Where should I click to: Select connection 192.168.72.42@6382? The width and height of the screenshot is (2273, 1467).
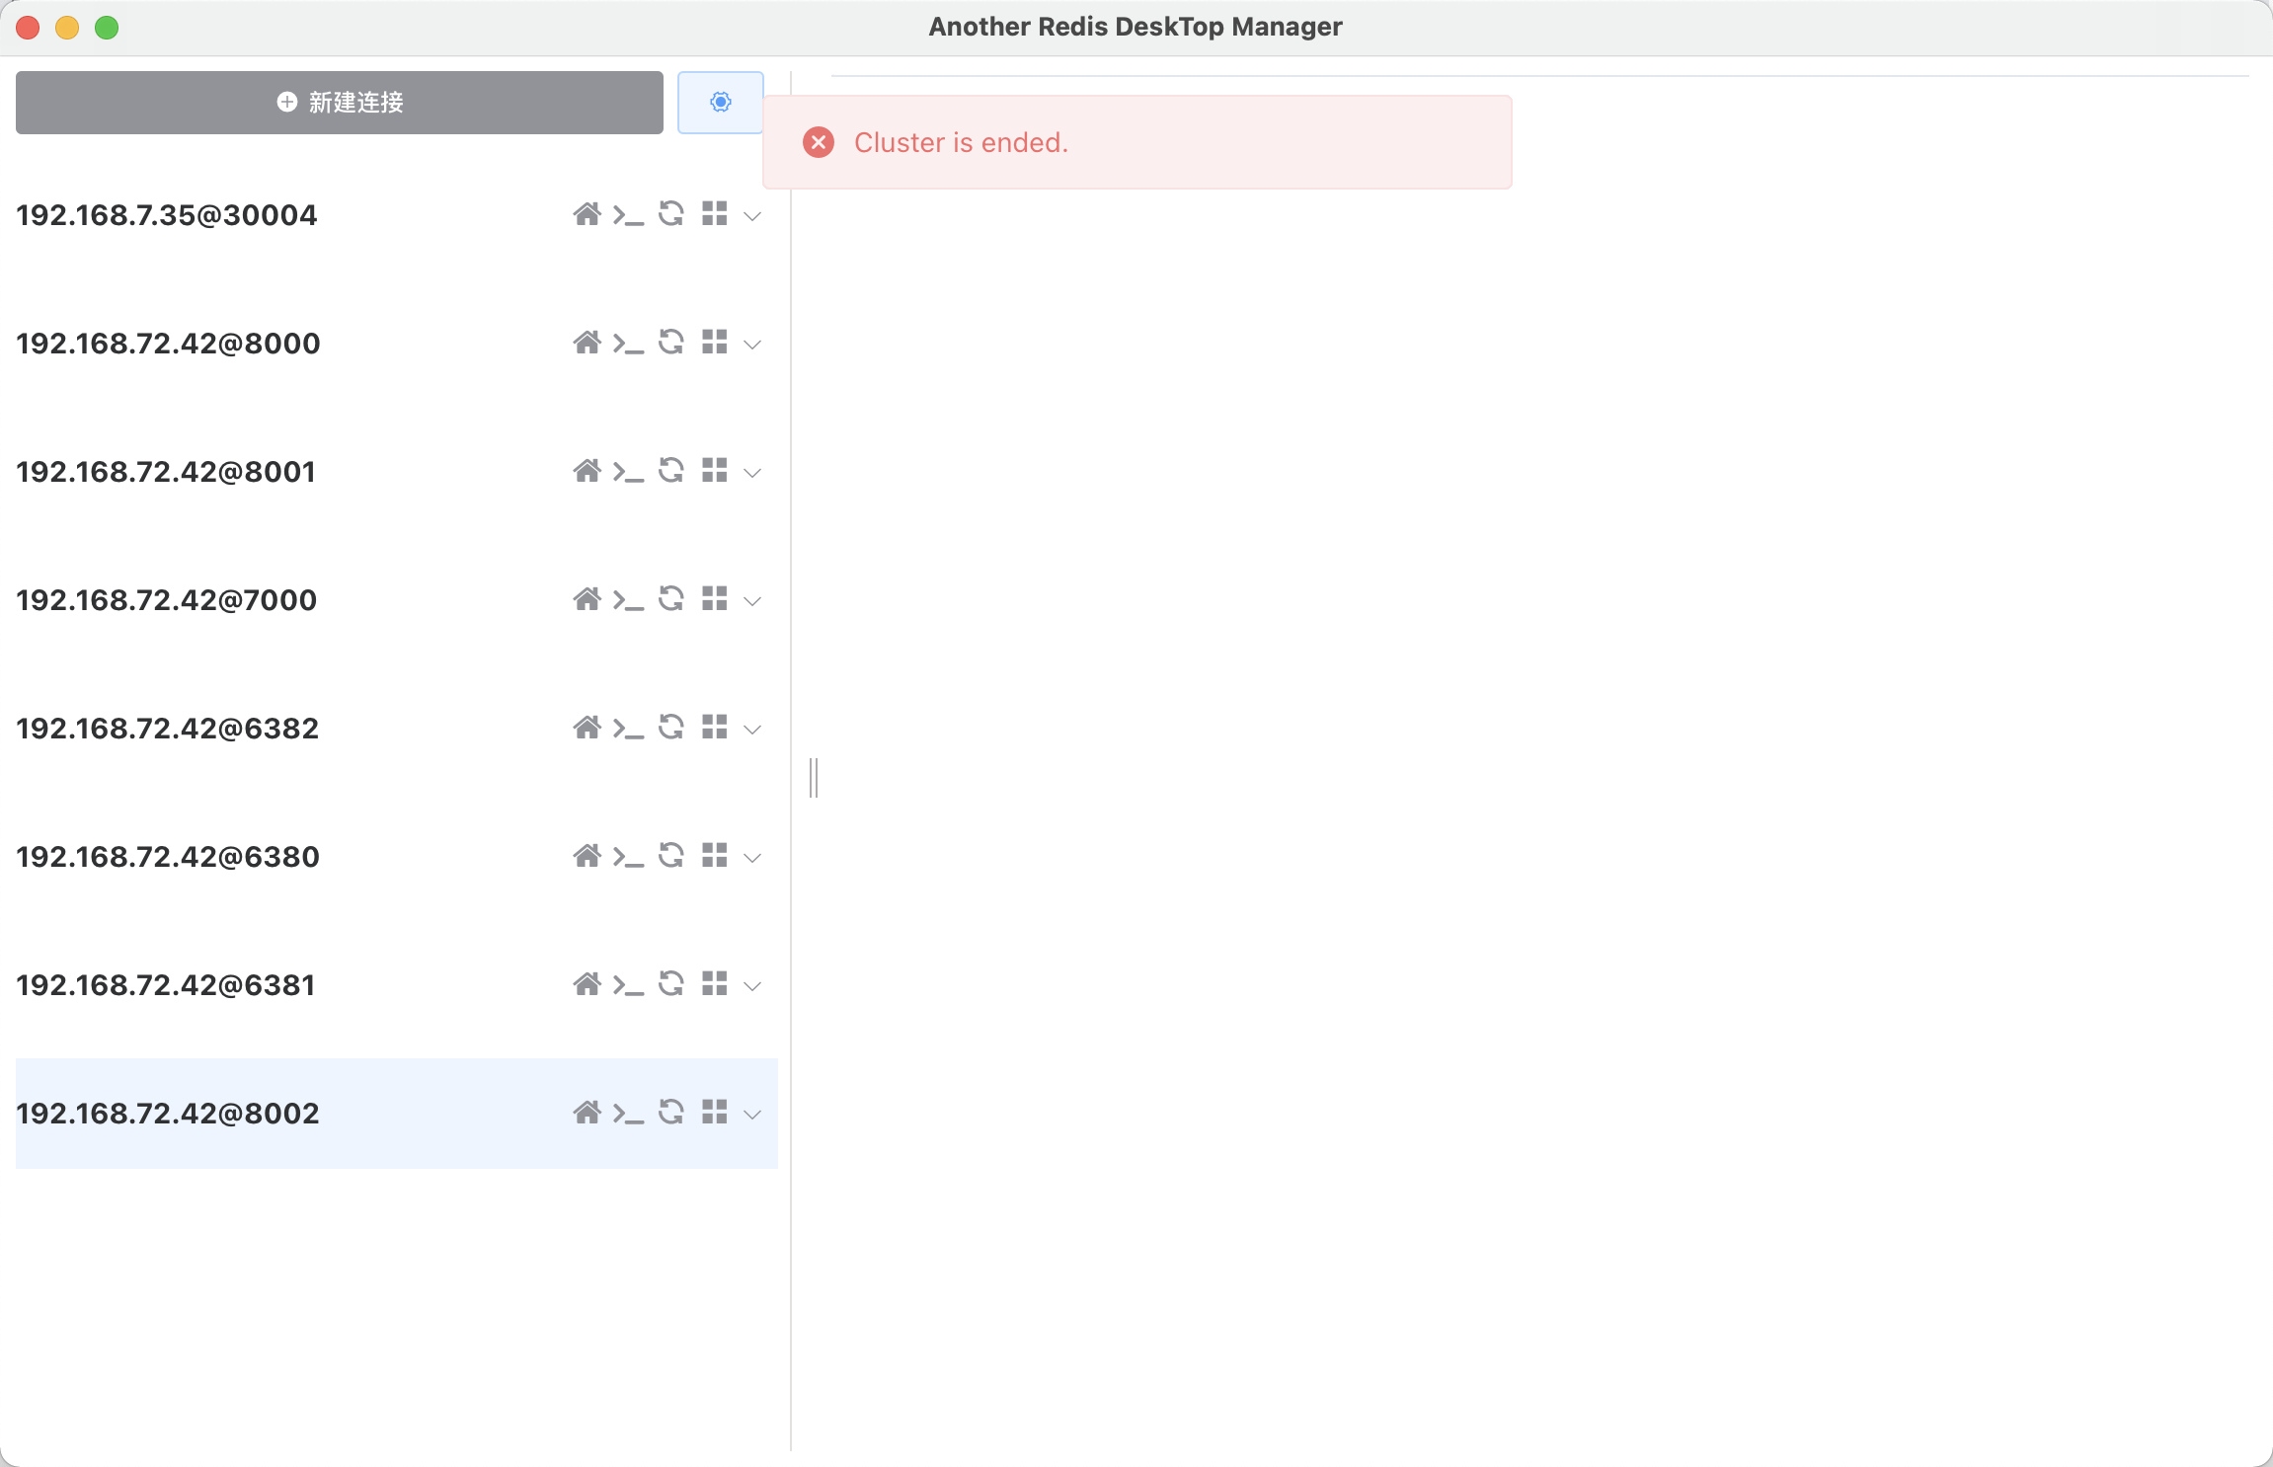[x=167, y=728]
